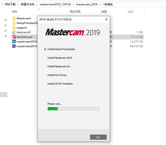This screenshot has height=145, width=166.
Task: Click the Please wait... status text
Action: (55, 104)
